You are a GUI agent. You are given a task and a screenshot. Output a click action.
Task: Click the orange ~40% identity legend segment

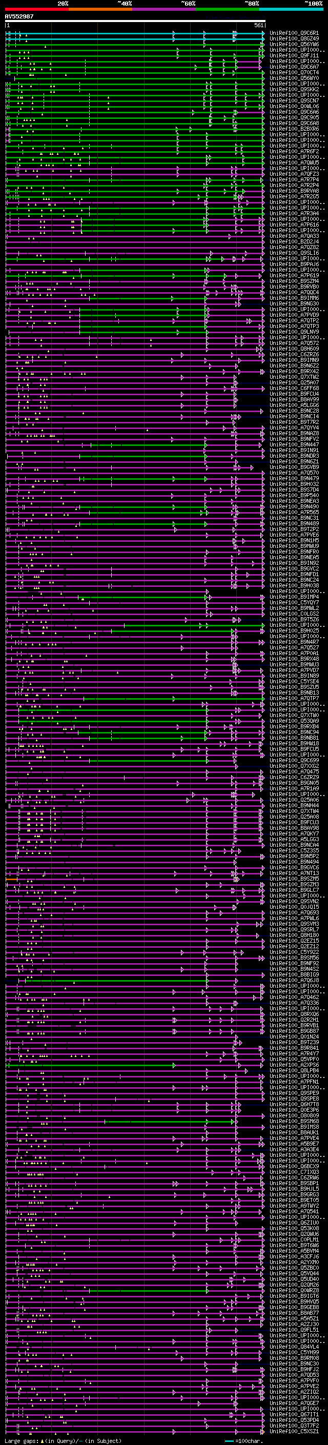(100, 9)
